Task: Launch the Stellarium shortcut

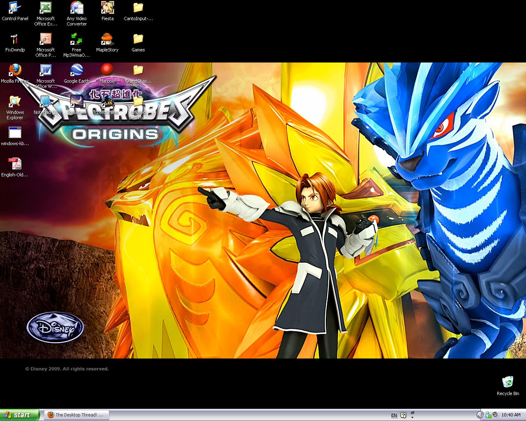Action: [76, 105]
